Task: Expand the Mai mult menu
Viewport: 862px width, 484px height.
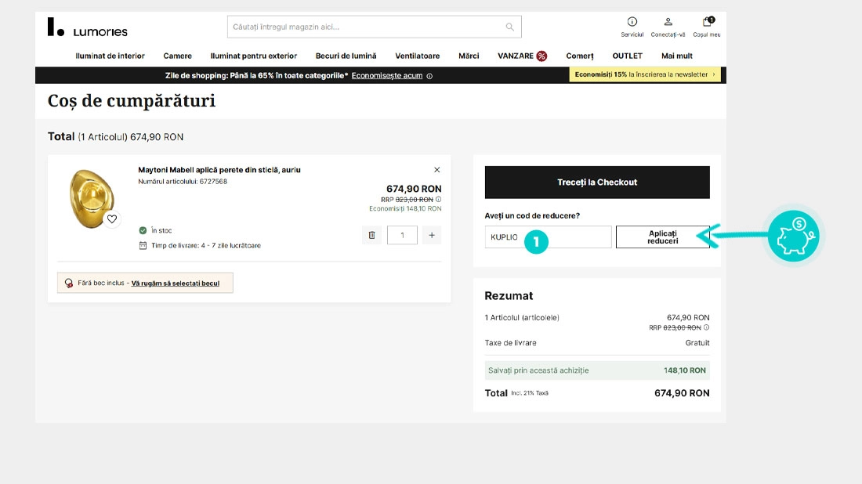Action: point(677,56)
